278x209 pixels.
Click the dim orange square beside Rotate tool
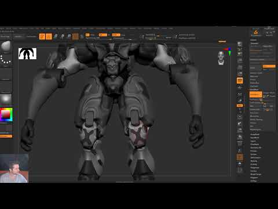(75, 37)
